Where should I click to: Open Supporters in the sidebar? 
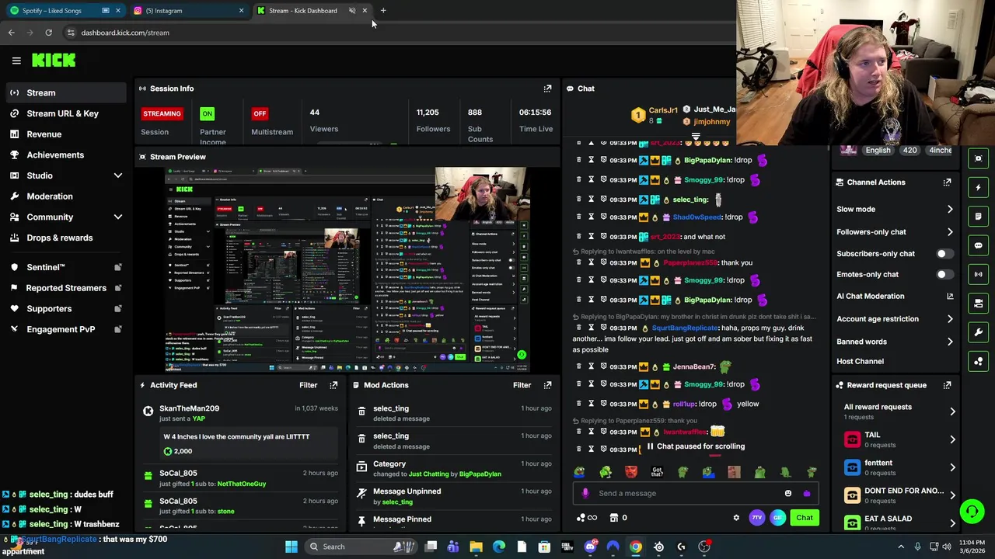pyautogui.click(x=67, y=309)
